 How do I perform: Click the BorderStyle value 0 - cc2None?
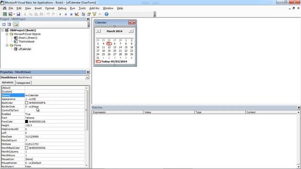click(55, 107)
